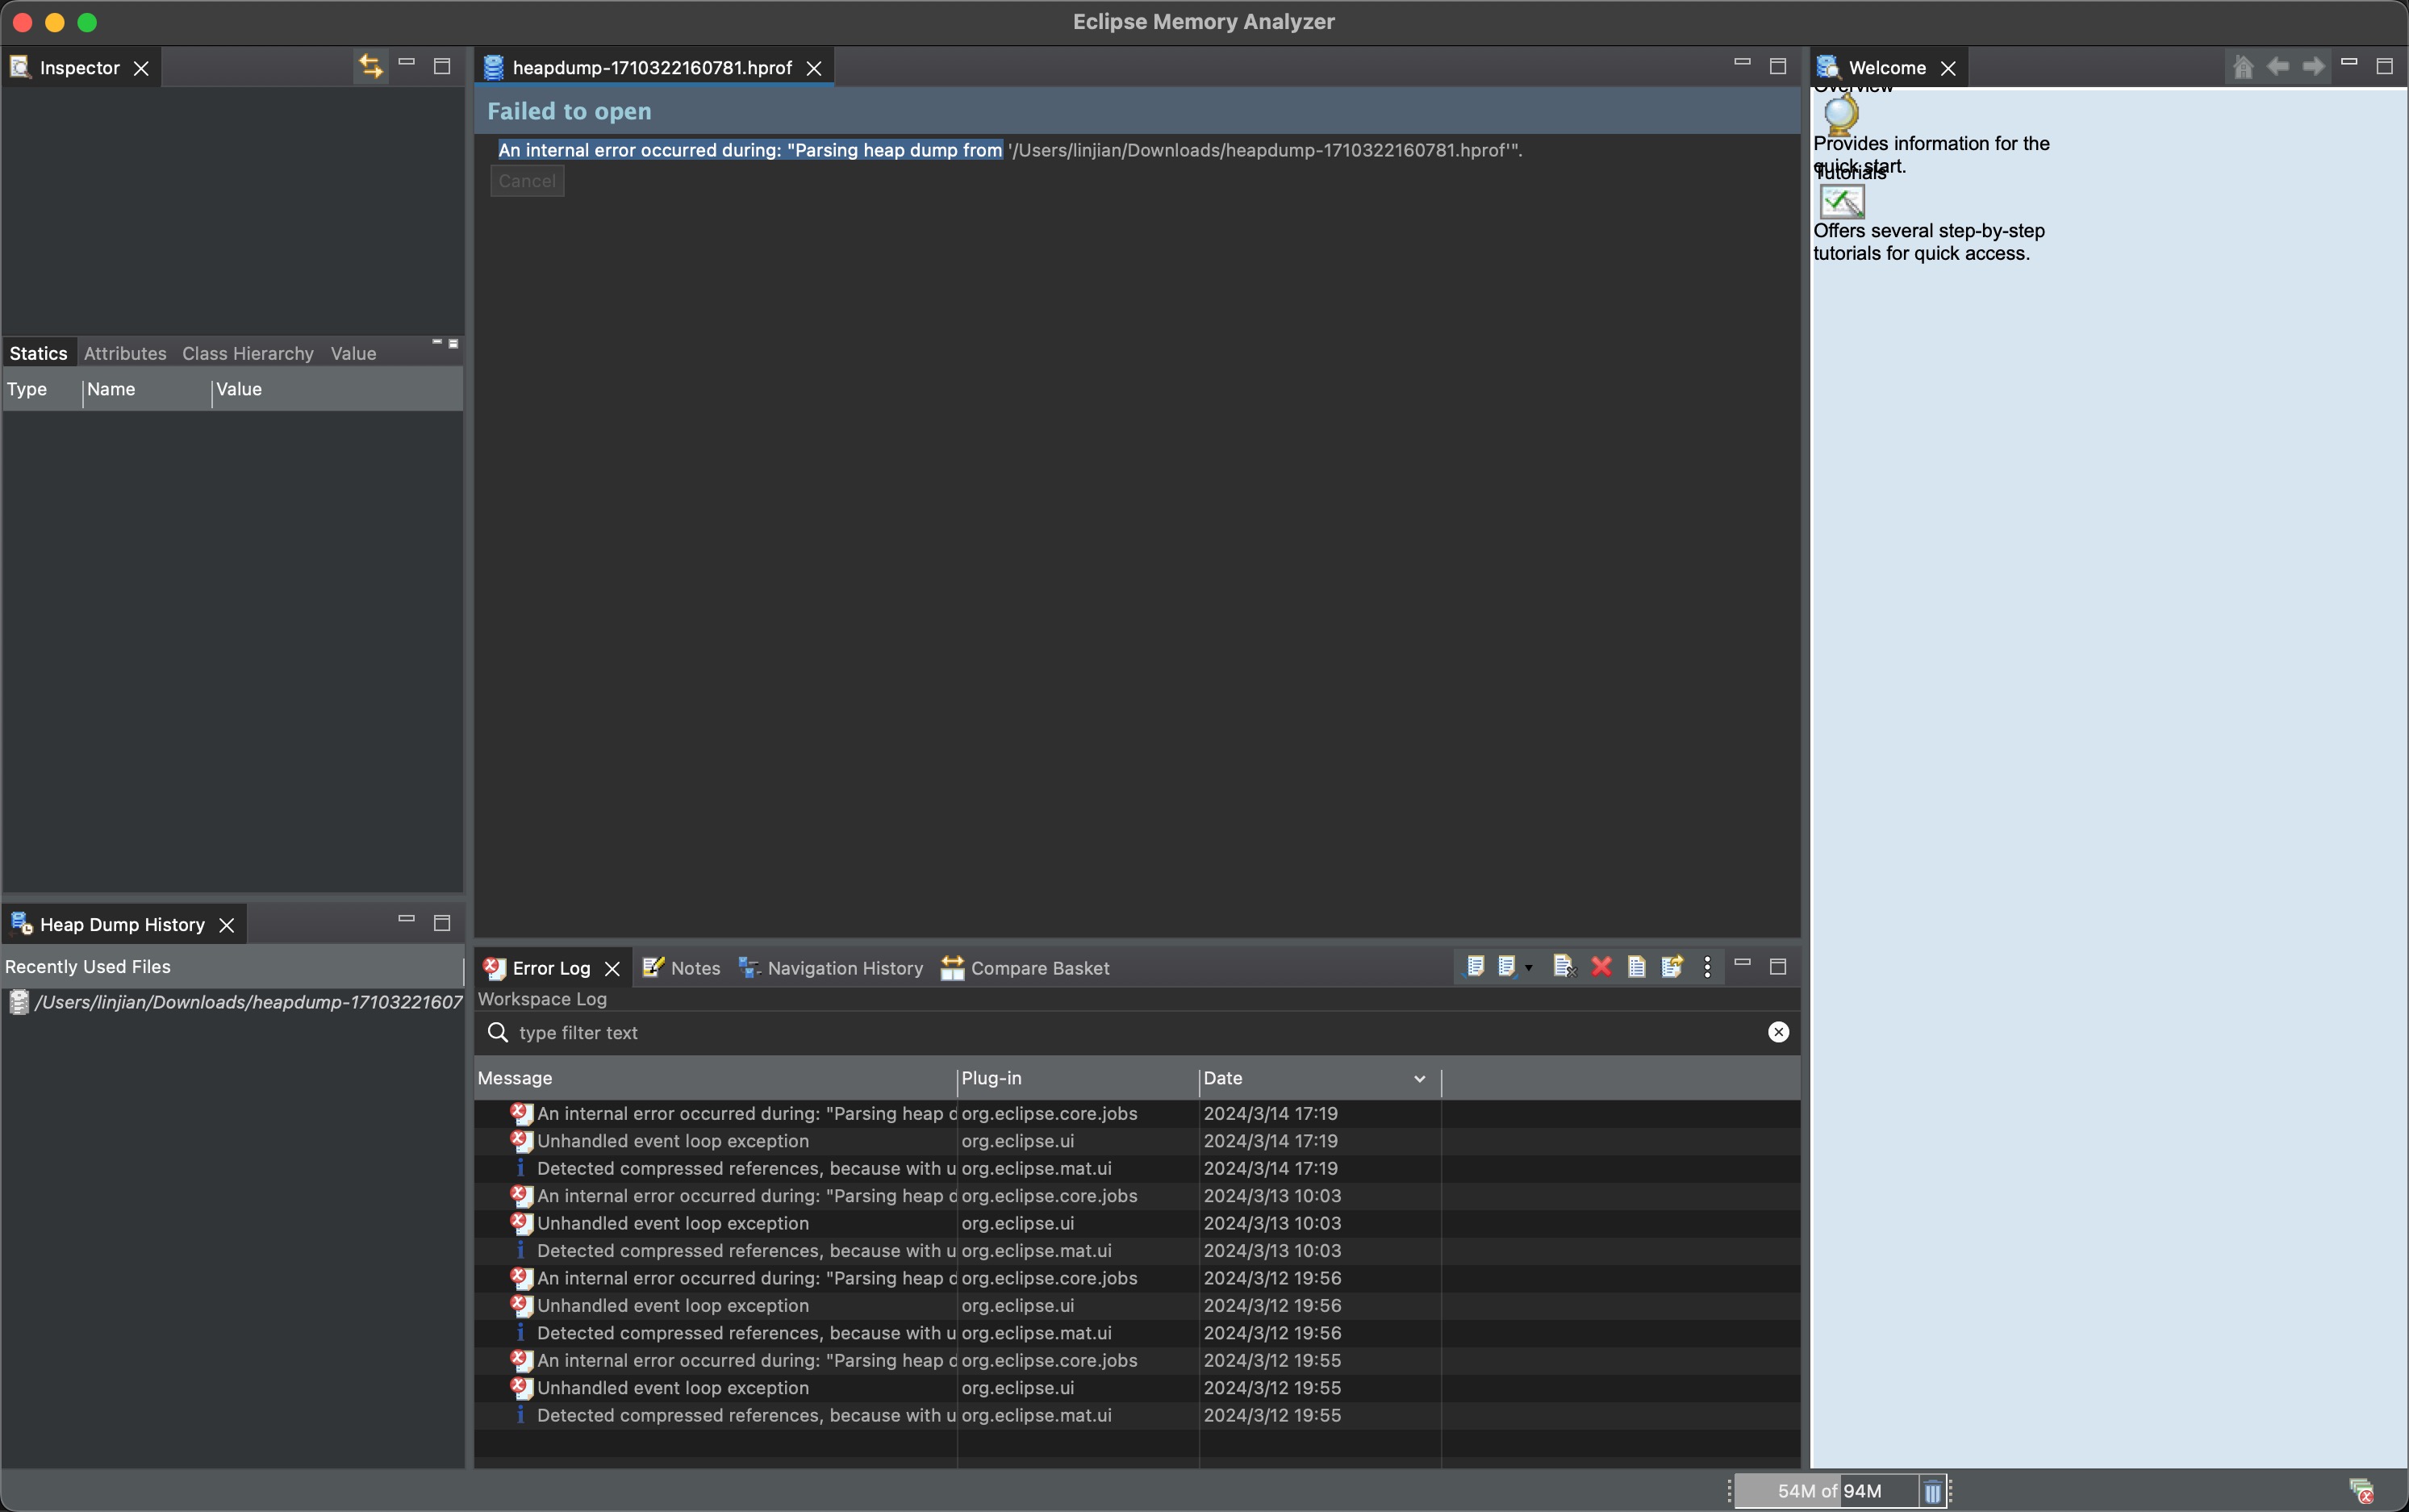Close the heapdump-1710322160781.hprof tab
The height and width of the screenshot is (1512, 2409).
pos(814,68)
